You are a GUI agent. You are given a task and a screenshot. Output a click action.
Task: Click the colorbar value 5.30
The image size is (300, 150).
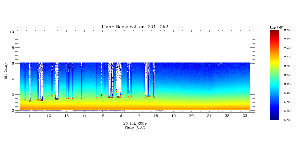tap(287, 111)
